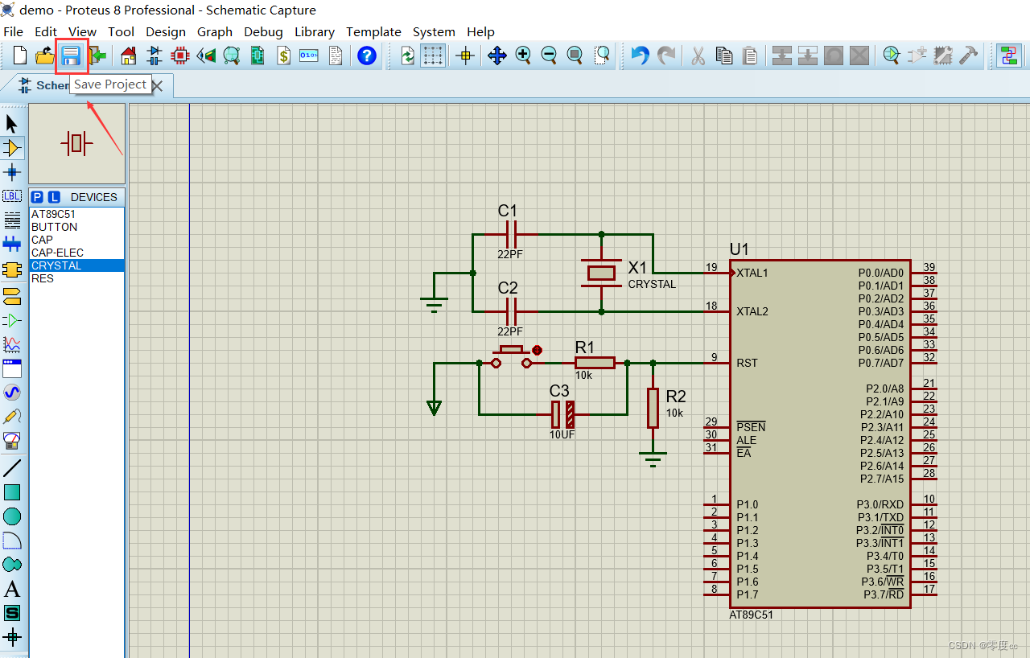The width and height of the screenshot is (1030, 658).
Task: Open the Packaging Tool icon
Action: pos(942,56)
